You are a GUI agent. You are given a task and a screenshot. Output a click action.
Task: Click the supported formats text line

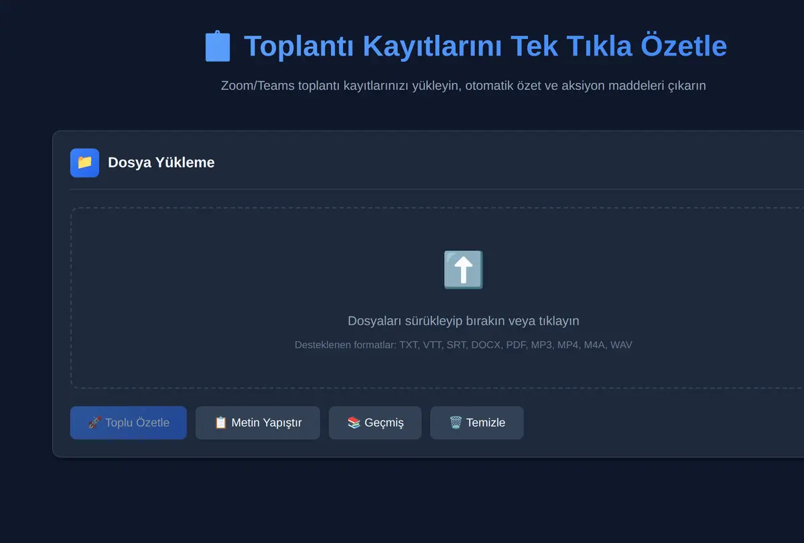[463, 345]
